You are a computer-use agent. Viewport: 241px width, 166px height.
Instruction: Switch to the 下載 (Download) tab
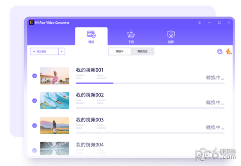[131, 37]
